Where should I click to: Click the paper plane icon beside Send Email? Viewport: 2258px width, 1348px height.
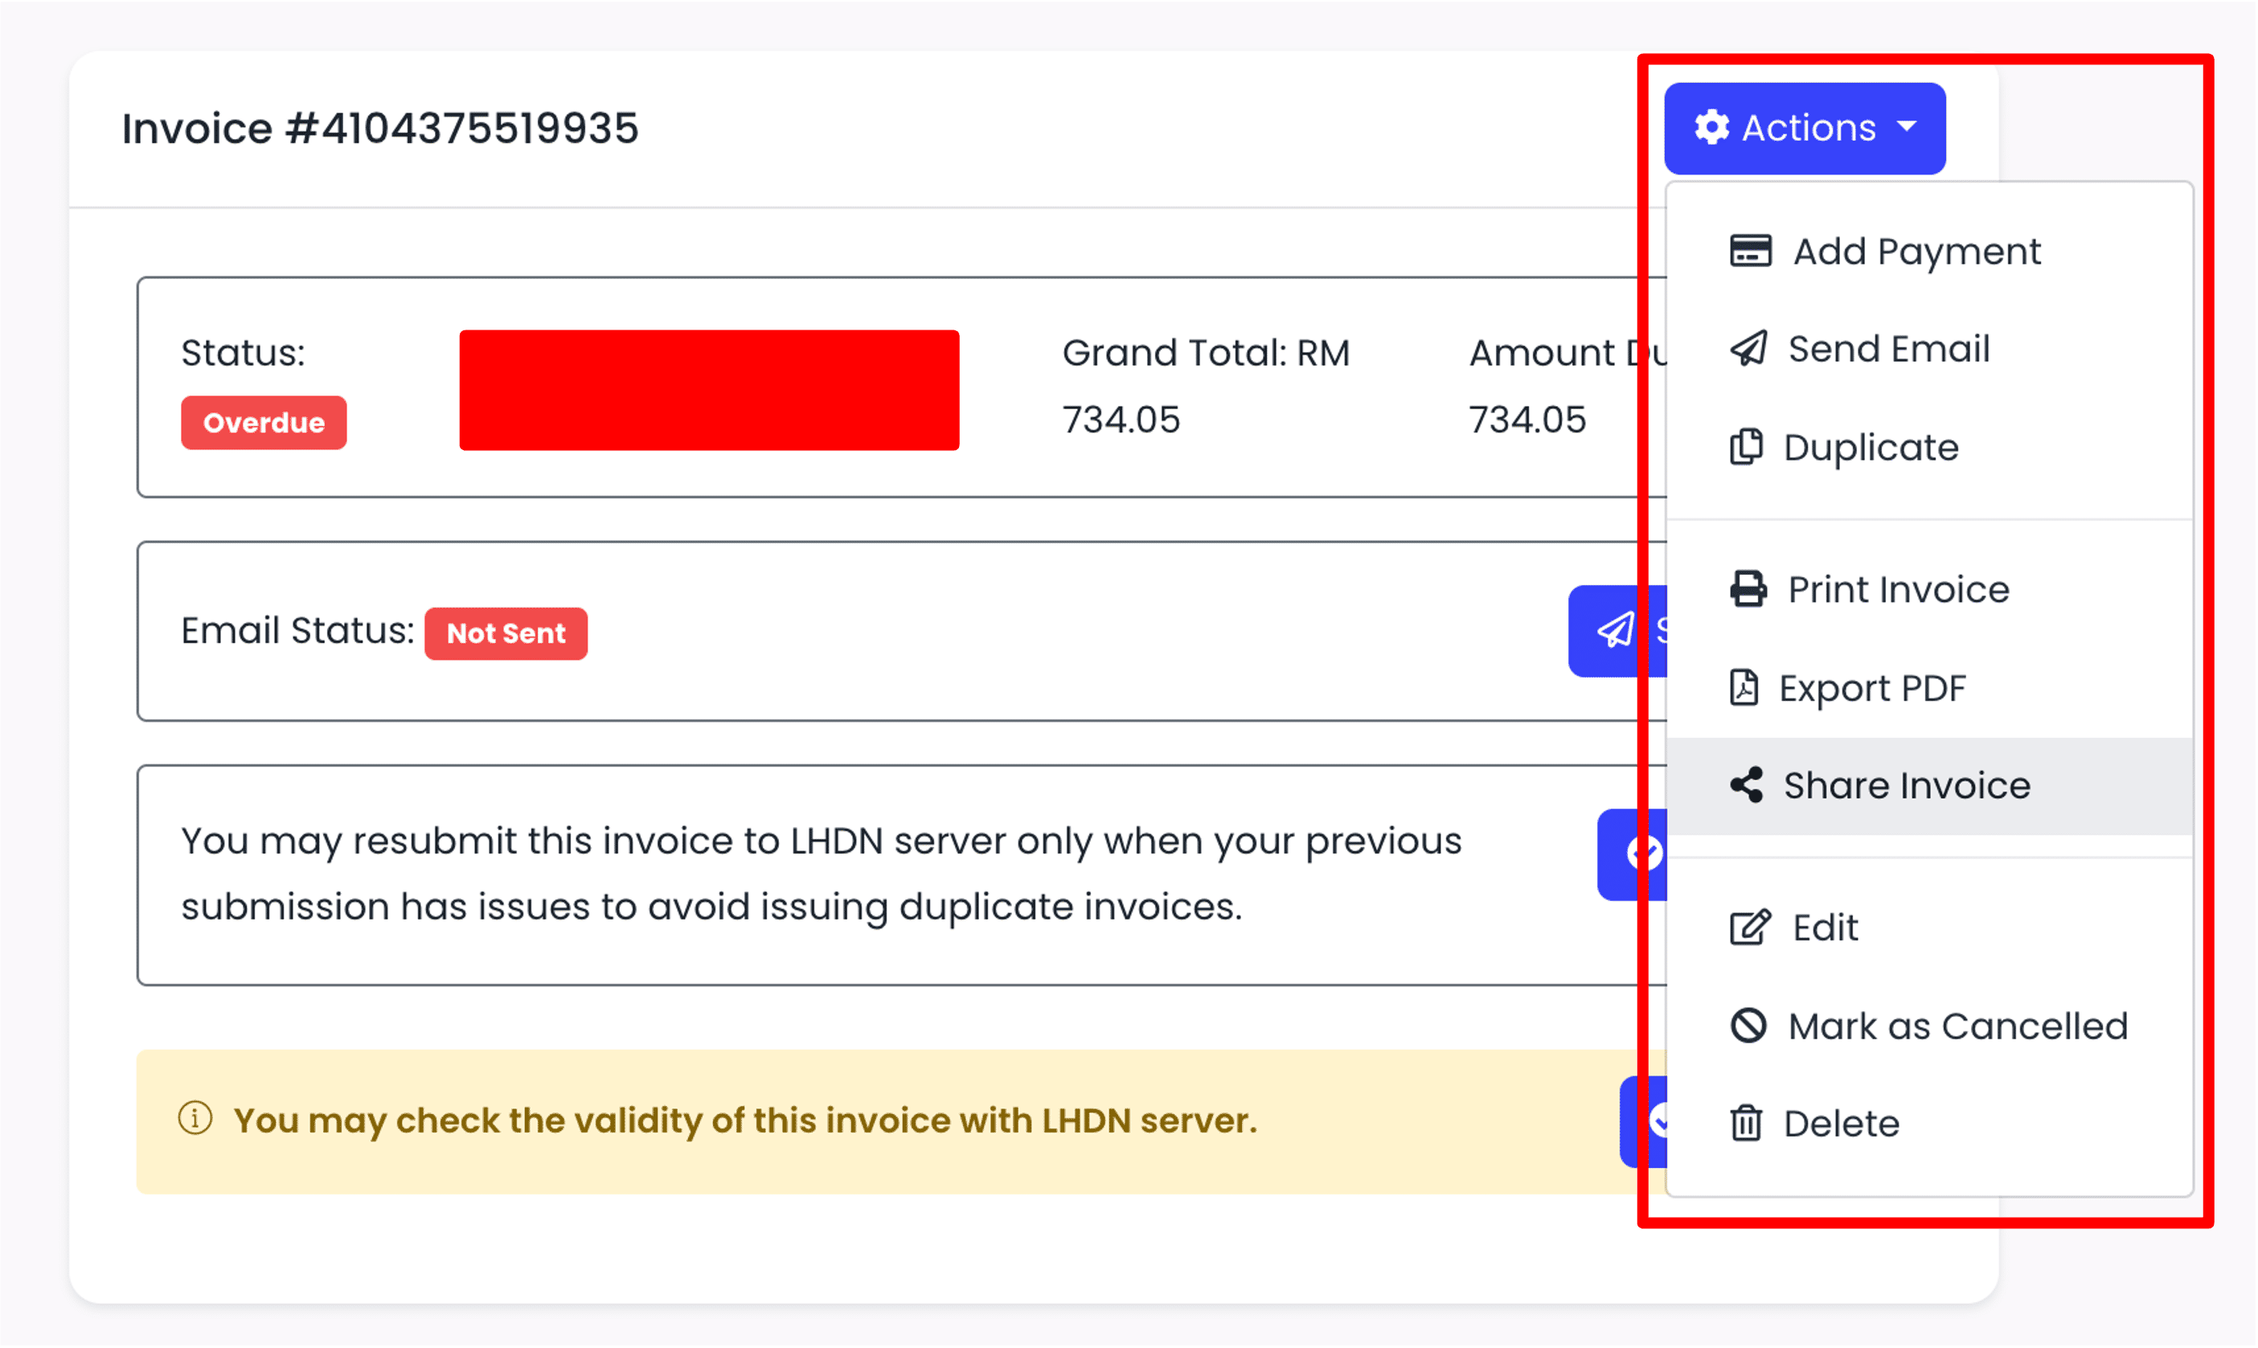pos(1748,349)
